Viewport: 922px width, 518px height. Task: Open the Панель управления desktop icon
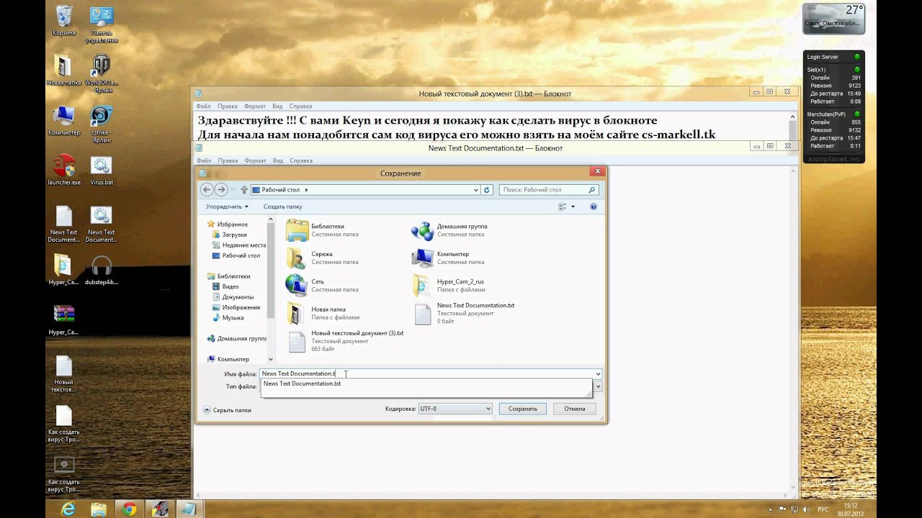102,24
